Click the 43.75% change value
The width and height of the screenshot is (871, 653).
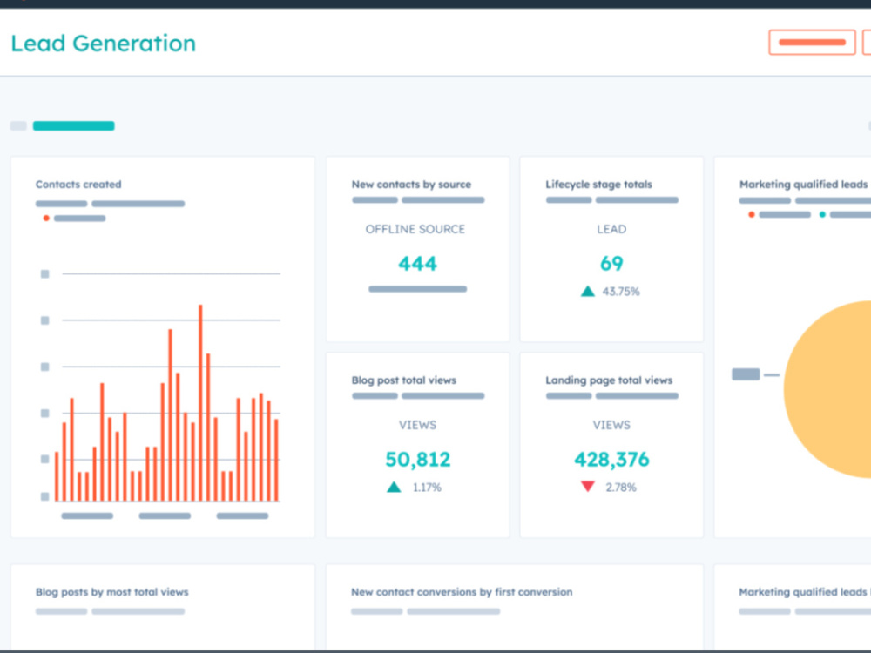621,292
